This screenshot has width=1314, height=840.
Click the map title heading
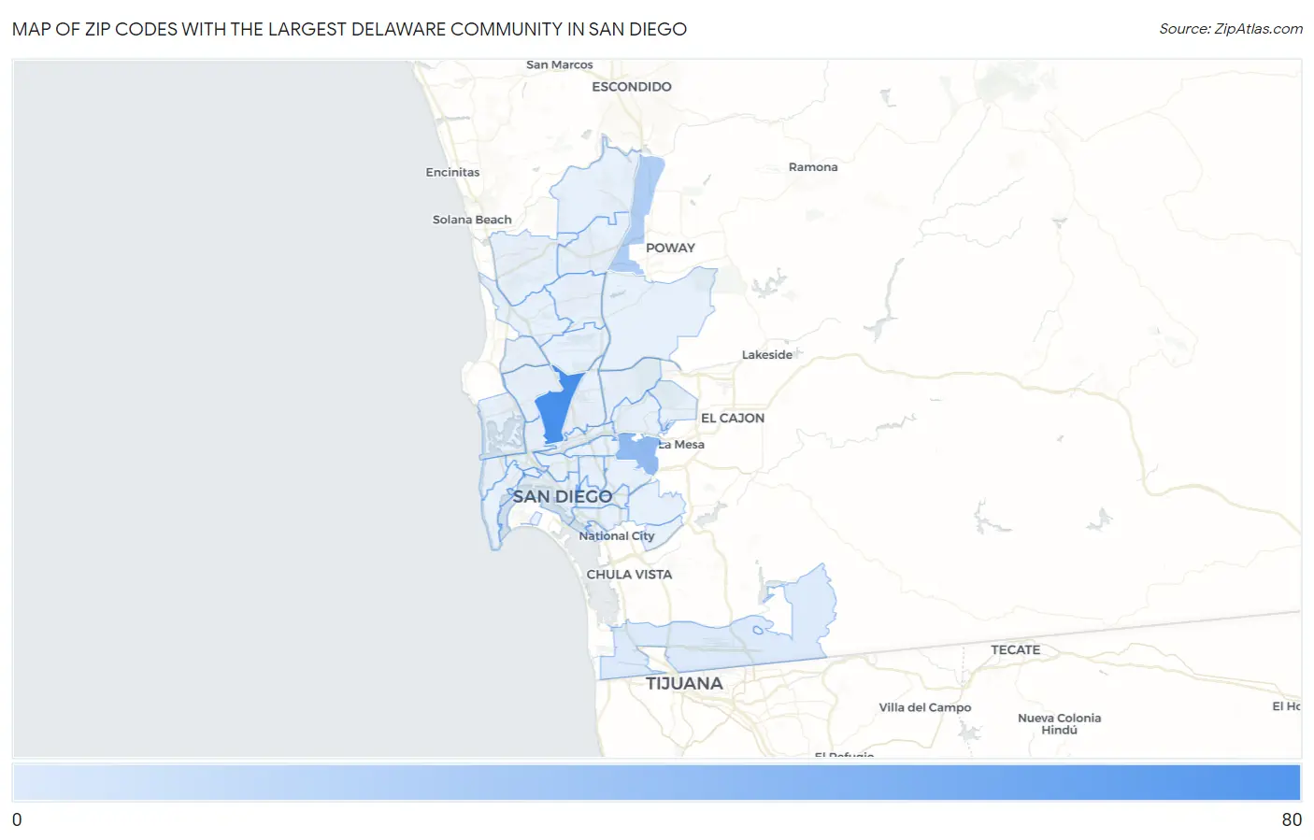coord(350,29)
